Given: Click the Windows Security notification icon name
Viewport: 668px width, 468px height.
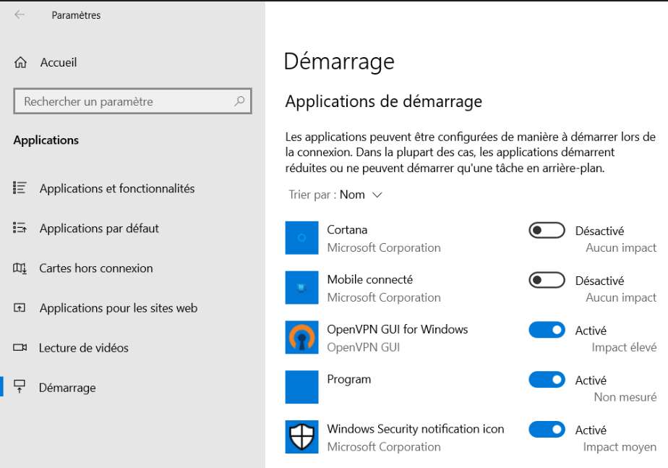Looking at the screenshot, I should click(x=416, y=429).
